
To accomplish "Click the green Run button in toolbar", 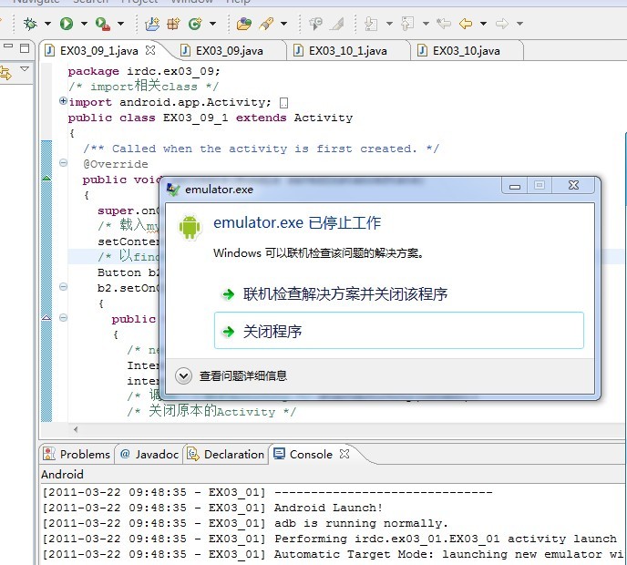I will [x=67, y=24].
